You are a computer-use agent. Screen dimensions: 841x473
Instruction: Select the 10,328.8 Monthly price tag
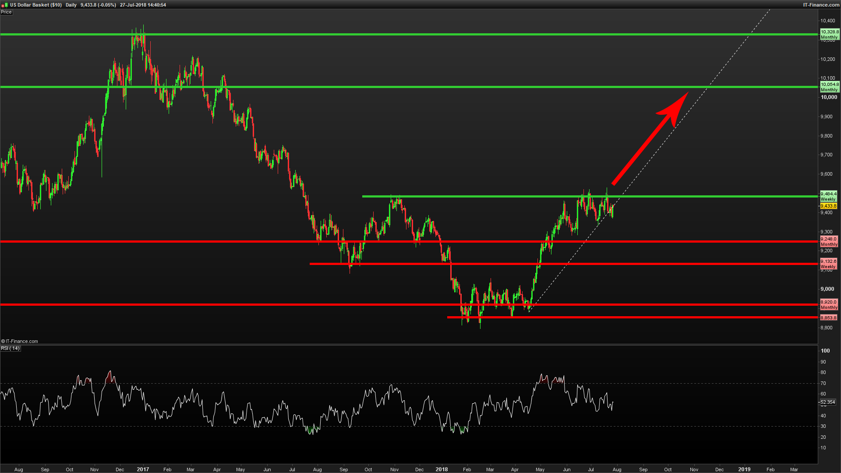[x=829, y=34]
